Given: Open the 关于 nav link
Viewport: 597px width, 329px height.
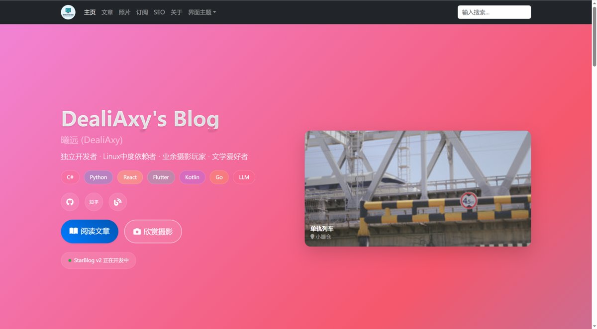Looking at the screenshot, I should [x=176, y=12].
